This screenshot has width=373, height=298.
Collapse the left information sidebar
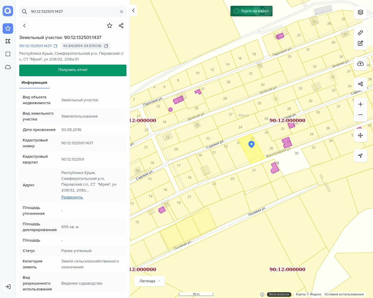point(133,10)
